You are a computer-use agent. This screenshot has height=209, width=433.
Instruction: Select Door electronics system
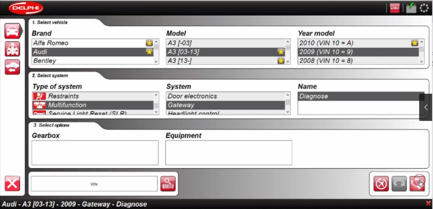[226, 96]
